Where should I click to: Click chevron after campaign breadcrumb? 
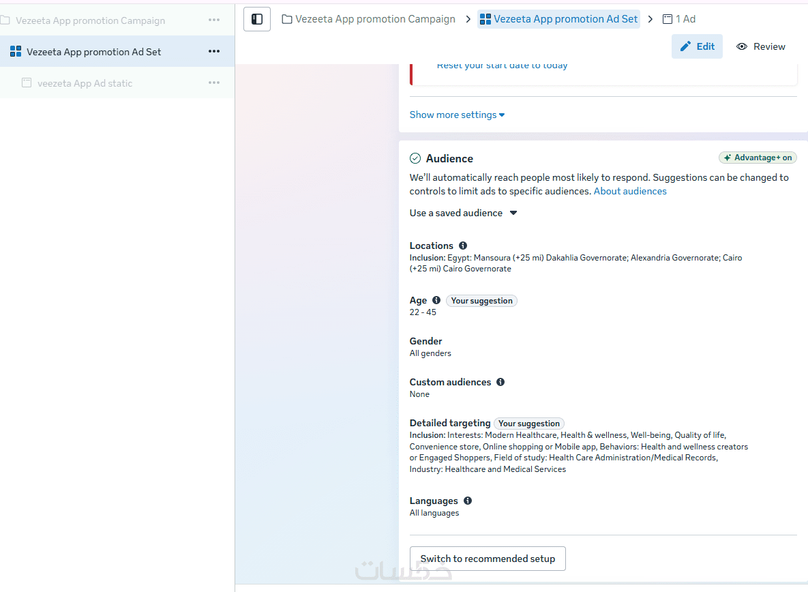click(x=468, y=19)
